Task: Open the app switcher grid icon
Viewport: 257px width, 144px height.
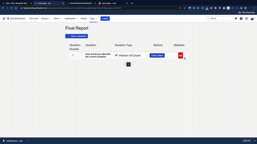Action: pyautogui.click(x=4, y=19)
